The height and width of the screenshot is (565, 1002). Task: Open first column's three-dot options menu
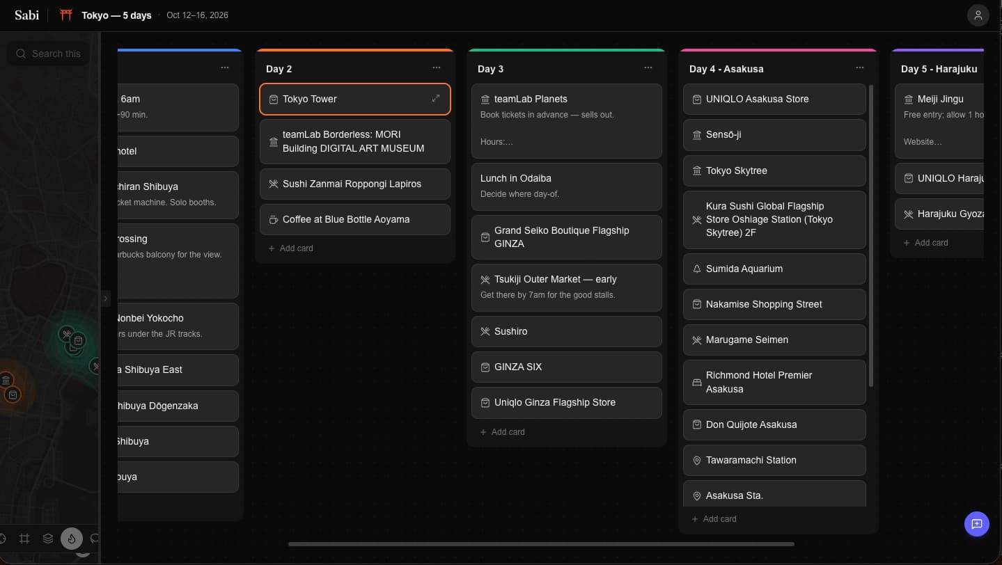[x=225, y=67]
